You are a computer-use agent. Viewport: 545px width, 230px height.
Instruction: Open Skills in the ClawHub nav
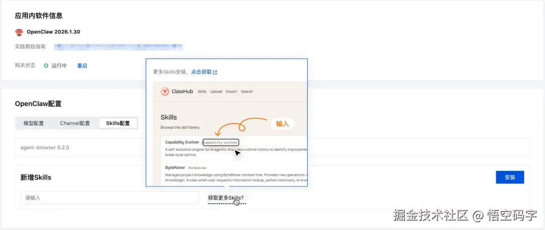coord(202,92)
